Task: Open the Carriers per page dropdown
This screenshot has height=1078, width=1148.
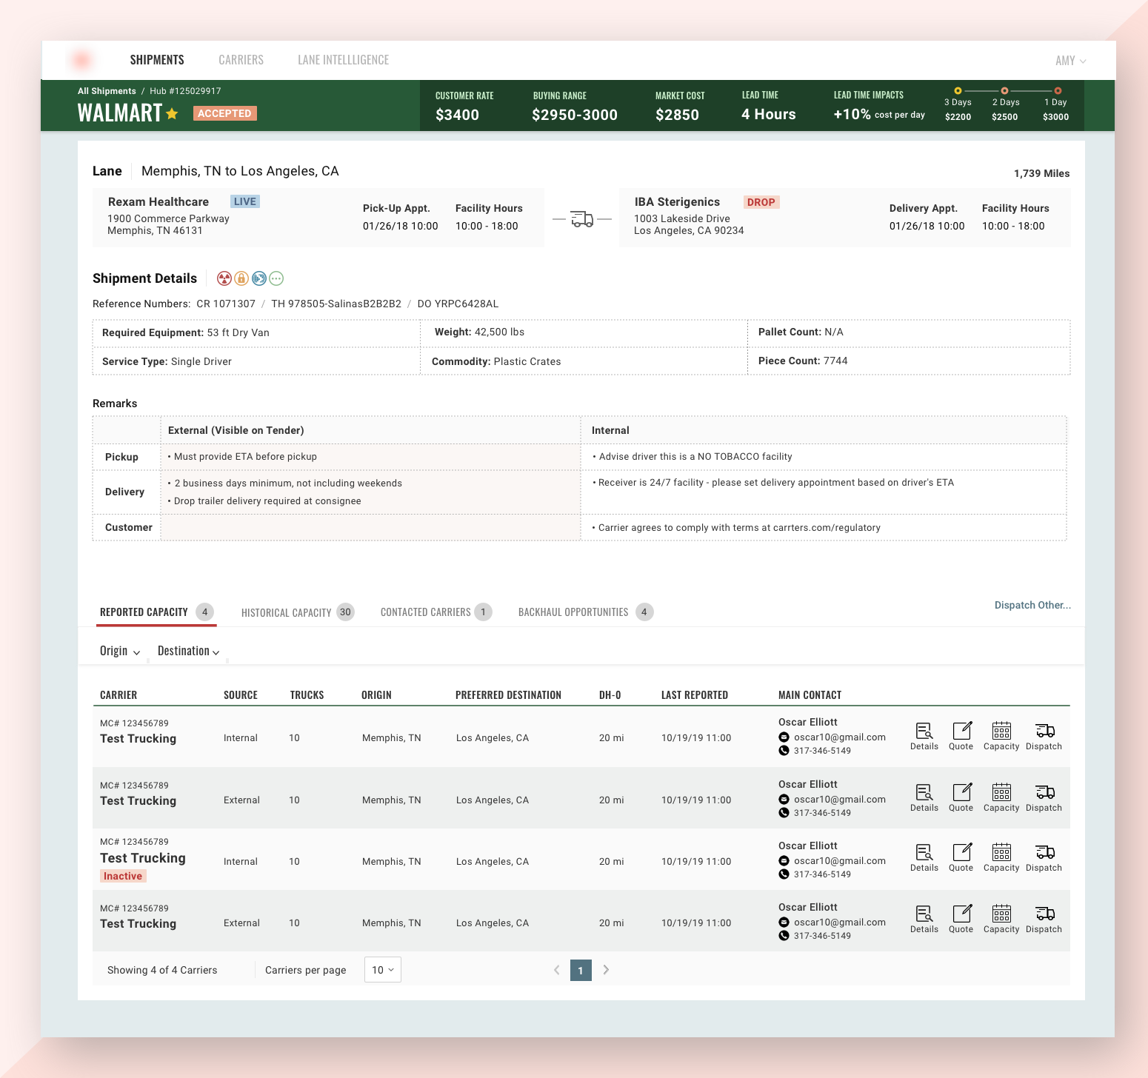Action: (x=382, y=970)
